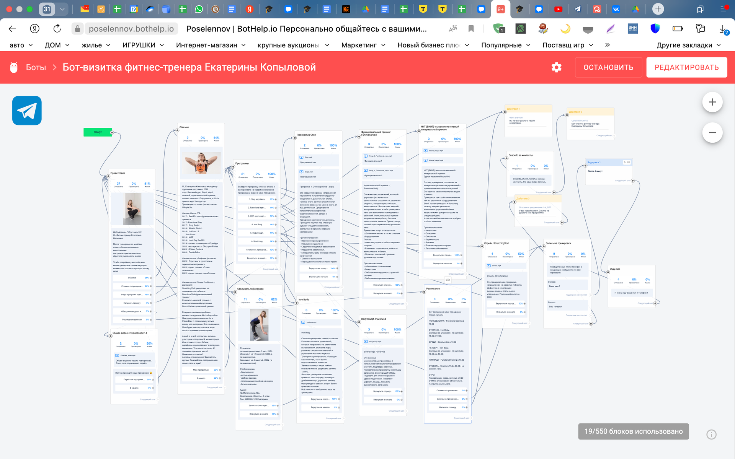
Task: Stop the bot with ОСТАНОВИТЬ button
Action: pos(608,67)
